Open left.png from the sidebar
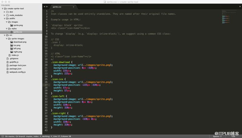 point(17,49)
